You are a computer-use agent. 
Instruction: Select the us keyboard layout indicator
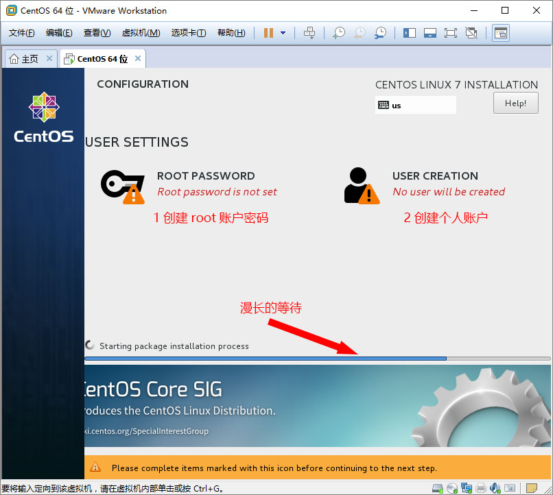point(415,106)
